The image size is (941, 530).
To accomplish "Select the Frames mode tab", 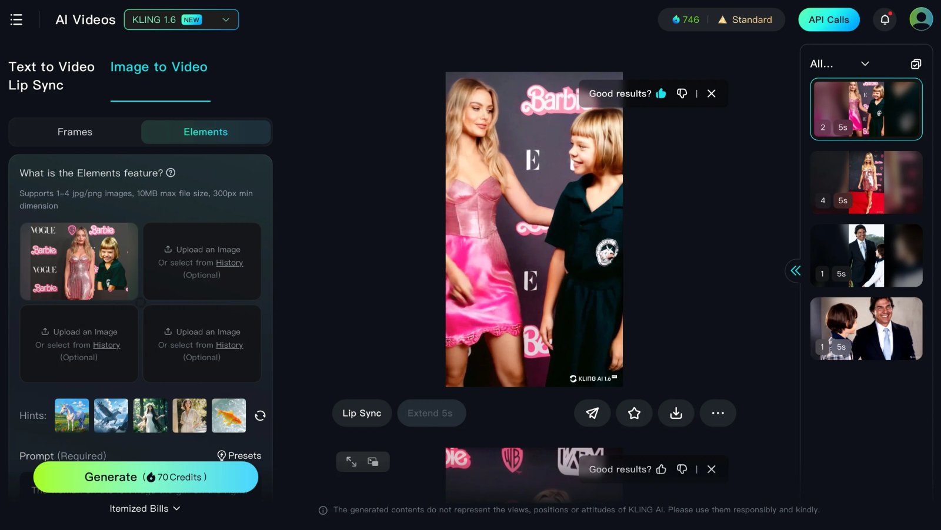I will [75, 132].
